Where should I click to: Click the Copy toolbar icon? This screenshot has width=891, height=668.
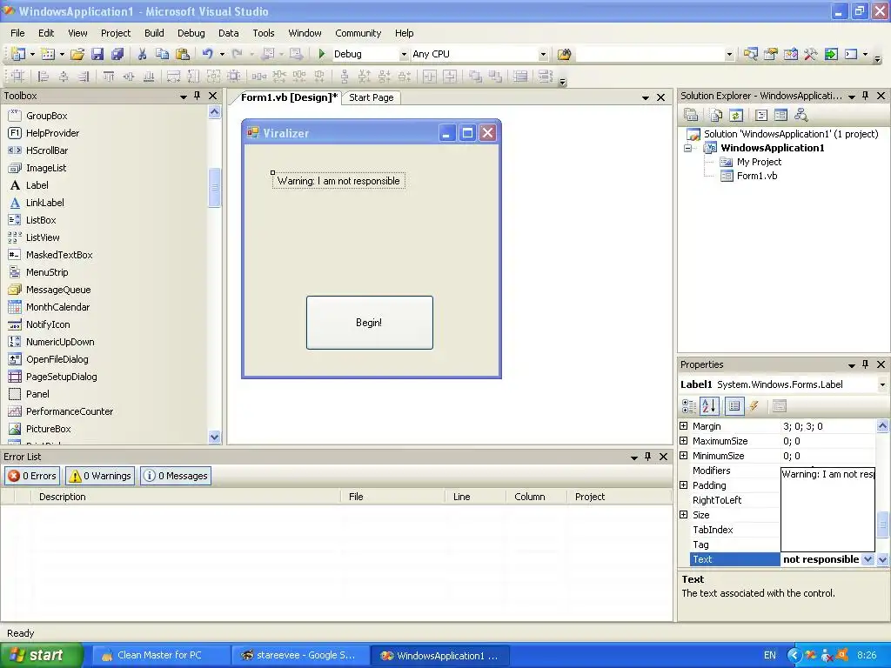click(x=163, y=54)
